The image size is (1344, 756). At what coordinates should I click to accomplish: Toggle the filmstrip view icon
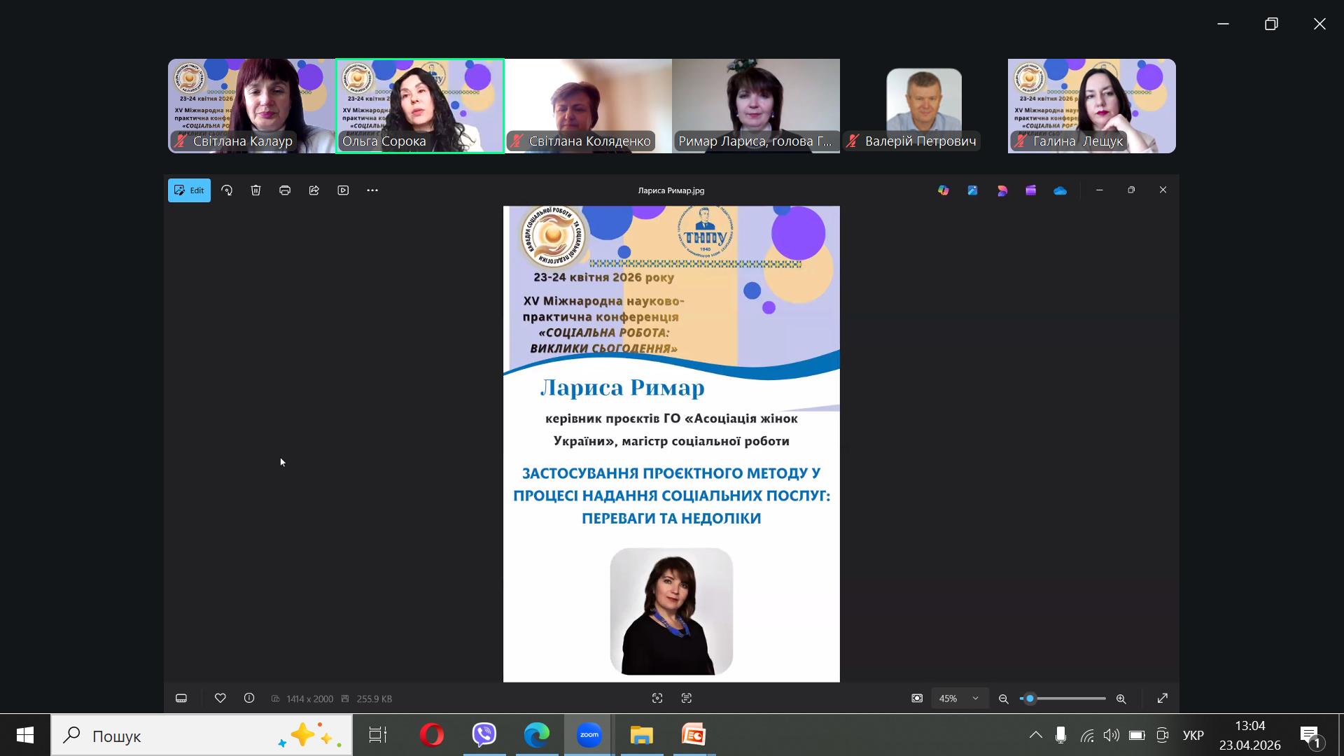point(181,698)
